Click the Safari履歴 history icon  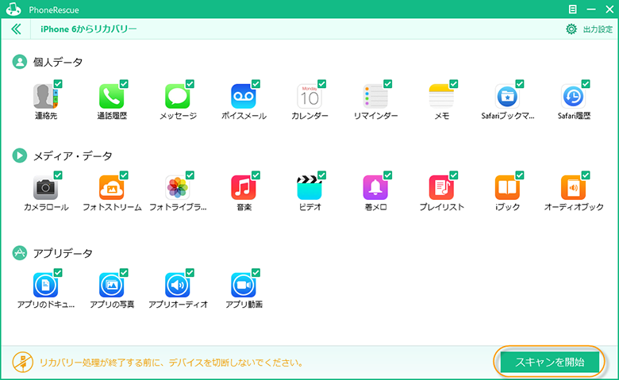tap(573, 96)
